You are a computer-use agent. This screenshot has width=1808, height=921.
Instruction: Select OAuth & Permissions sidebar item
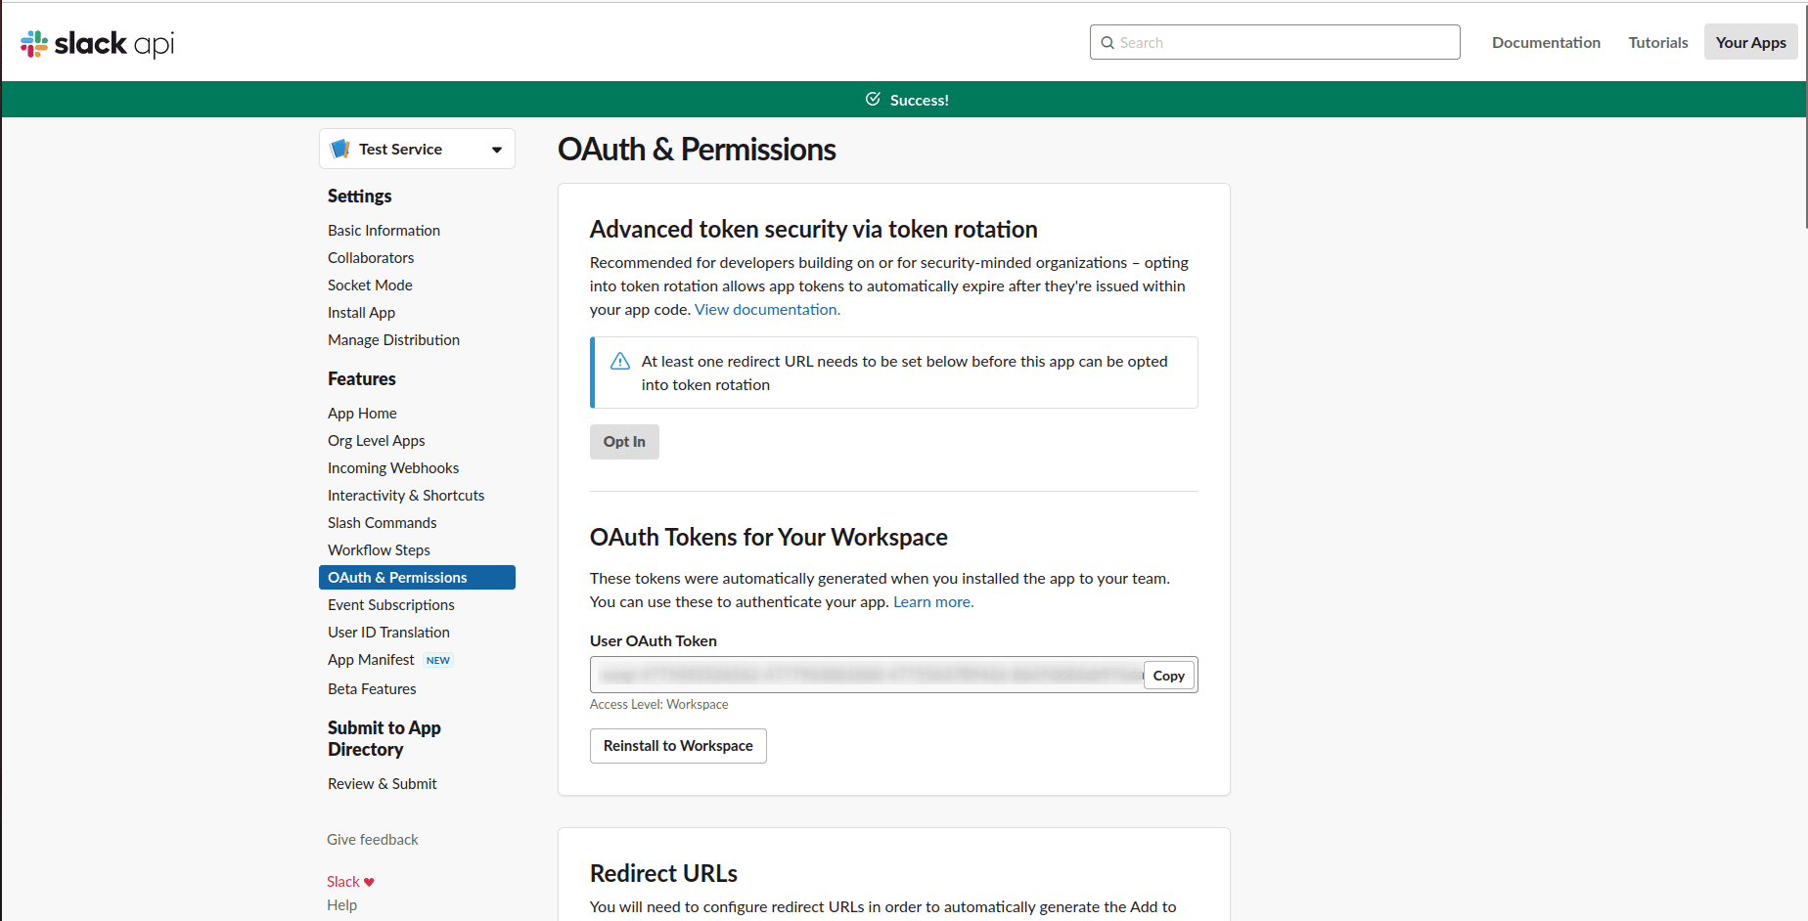(417, 578)
